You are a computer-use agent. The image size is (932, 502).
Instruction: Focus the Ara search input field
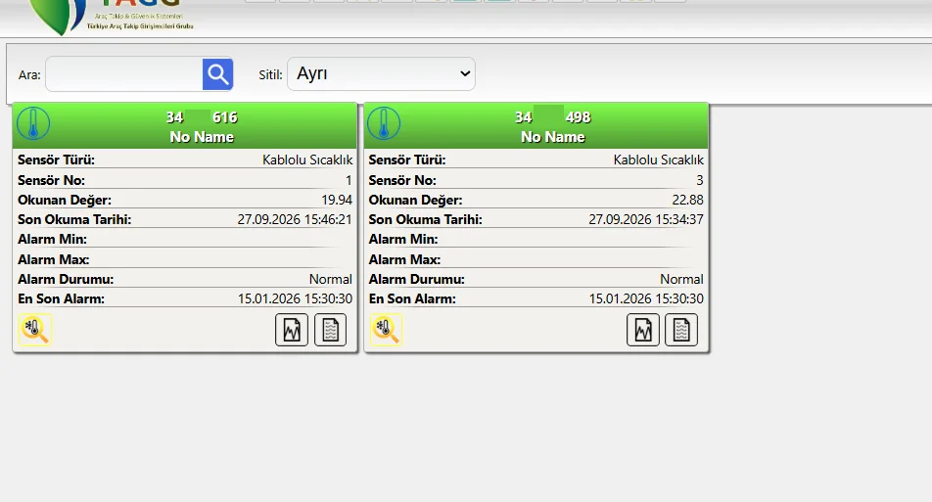pyautogui.click(x=123, y=74)
